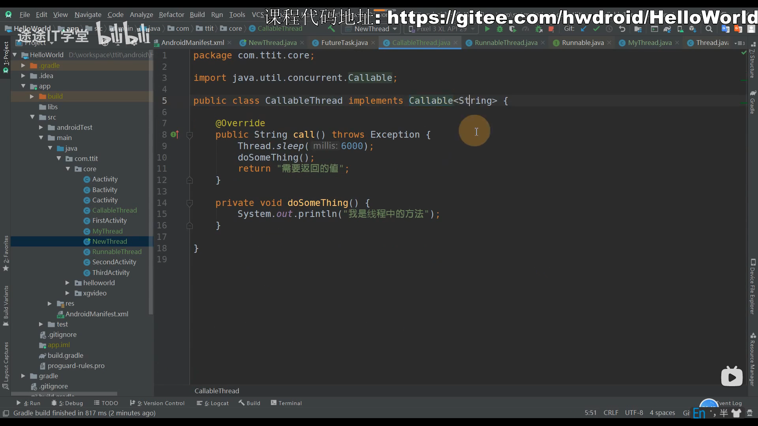Open the Pixel 3 XL device dropdown
The image size is (758, 426).
tap(441, 29)
